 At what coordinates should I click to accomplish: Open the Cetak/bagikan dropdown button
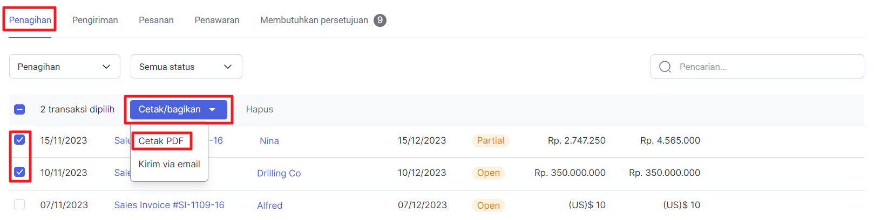coord(179,110)
